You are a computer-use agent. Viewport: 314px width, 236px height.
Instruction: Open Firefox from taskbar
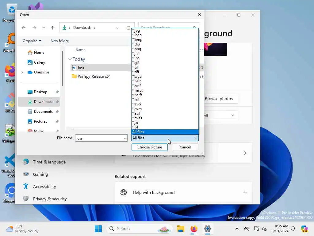pos(194,229)
